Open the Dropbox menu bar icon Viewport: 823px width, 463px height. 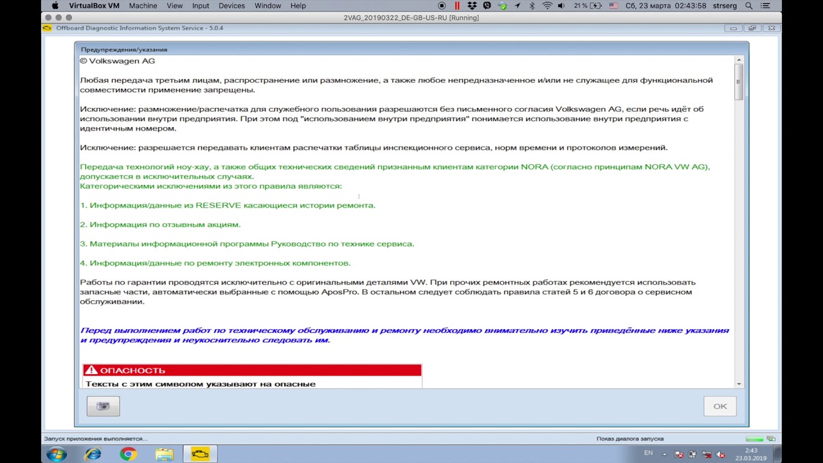[x=473, y=6]
